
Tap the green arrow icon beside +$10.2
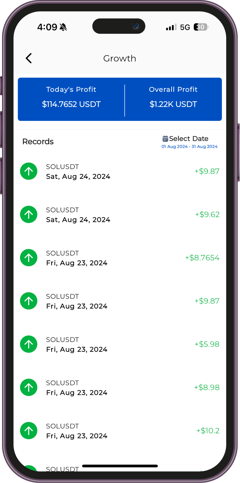click(29, 431)
